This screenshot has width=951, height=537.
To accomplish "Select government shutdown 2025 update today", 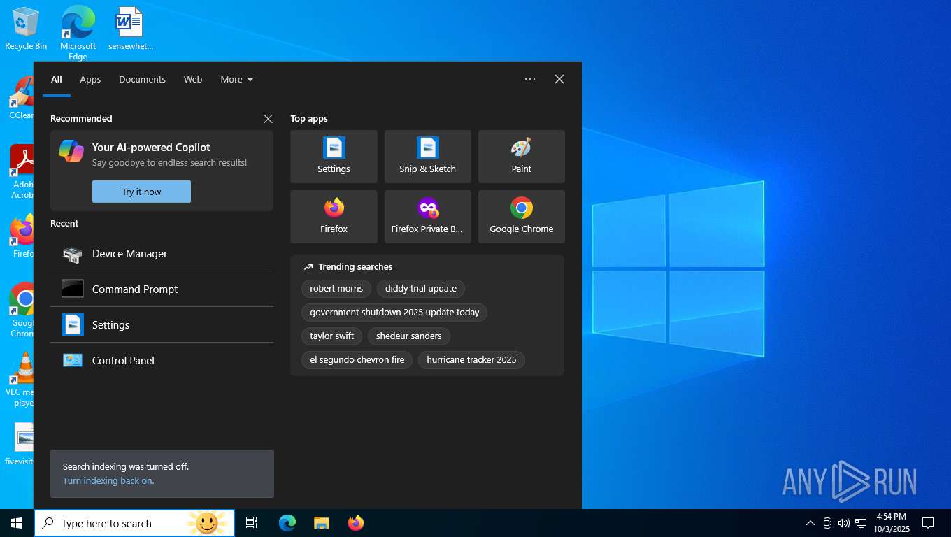I will click(394, 313).
